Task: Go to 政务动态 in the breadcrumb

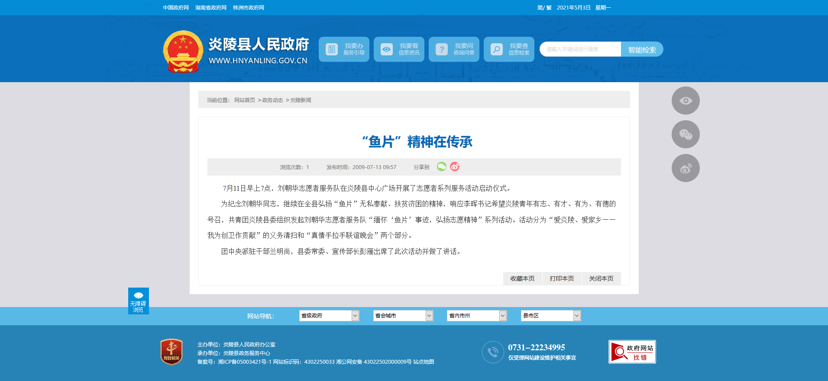Action: point(272,100)
